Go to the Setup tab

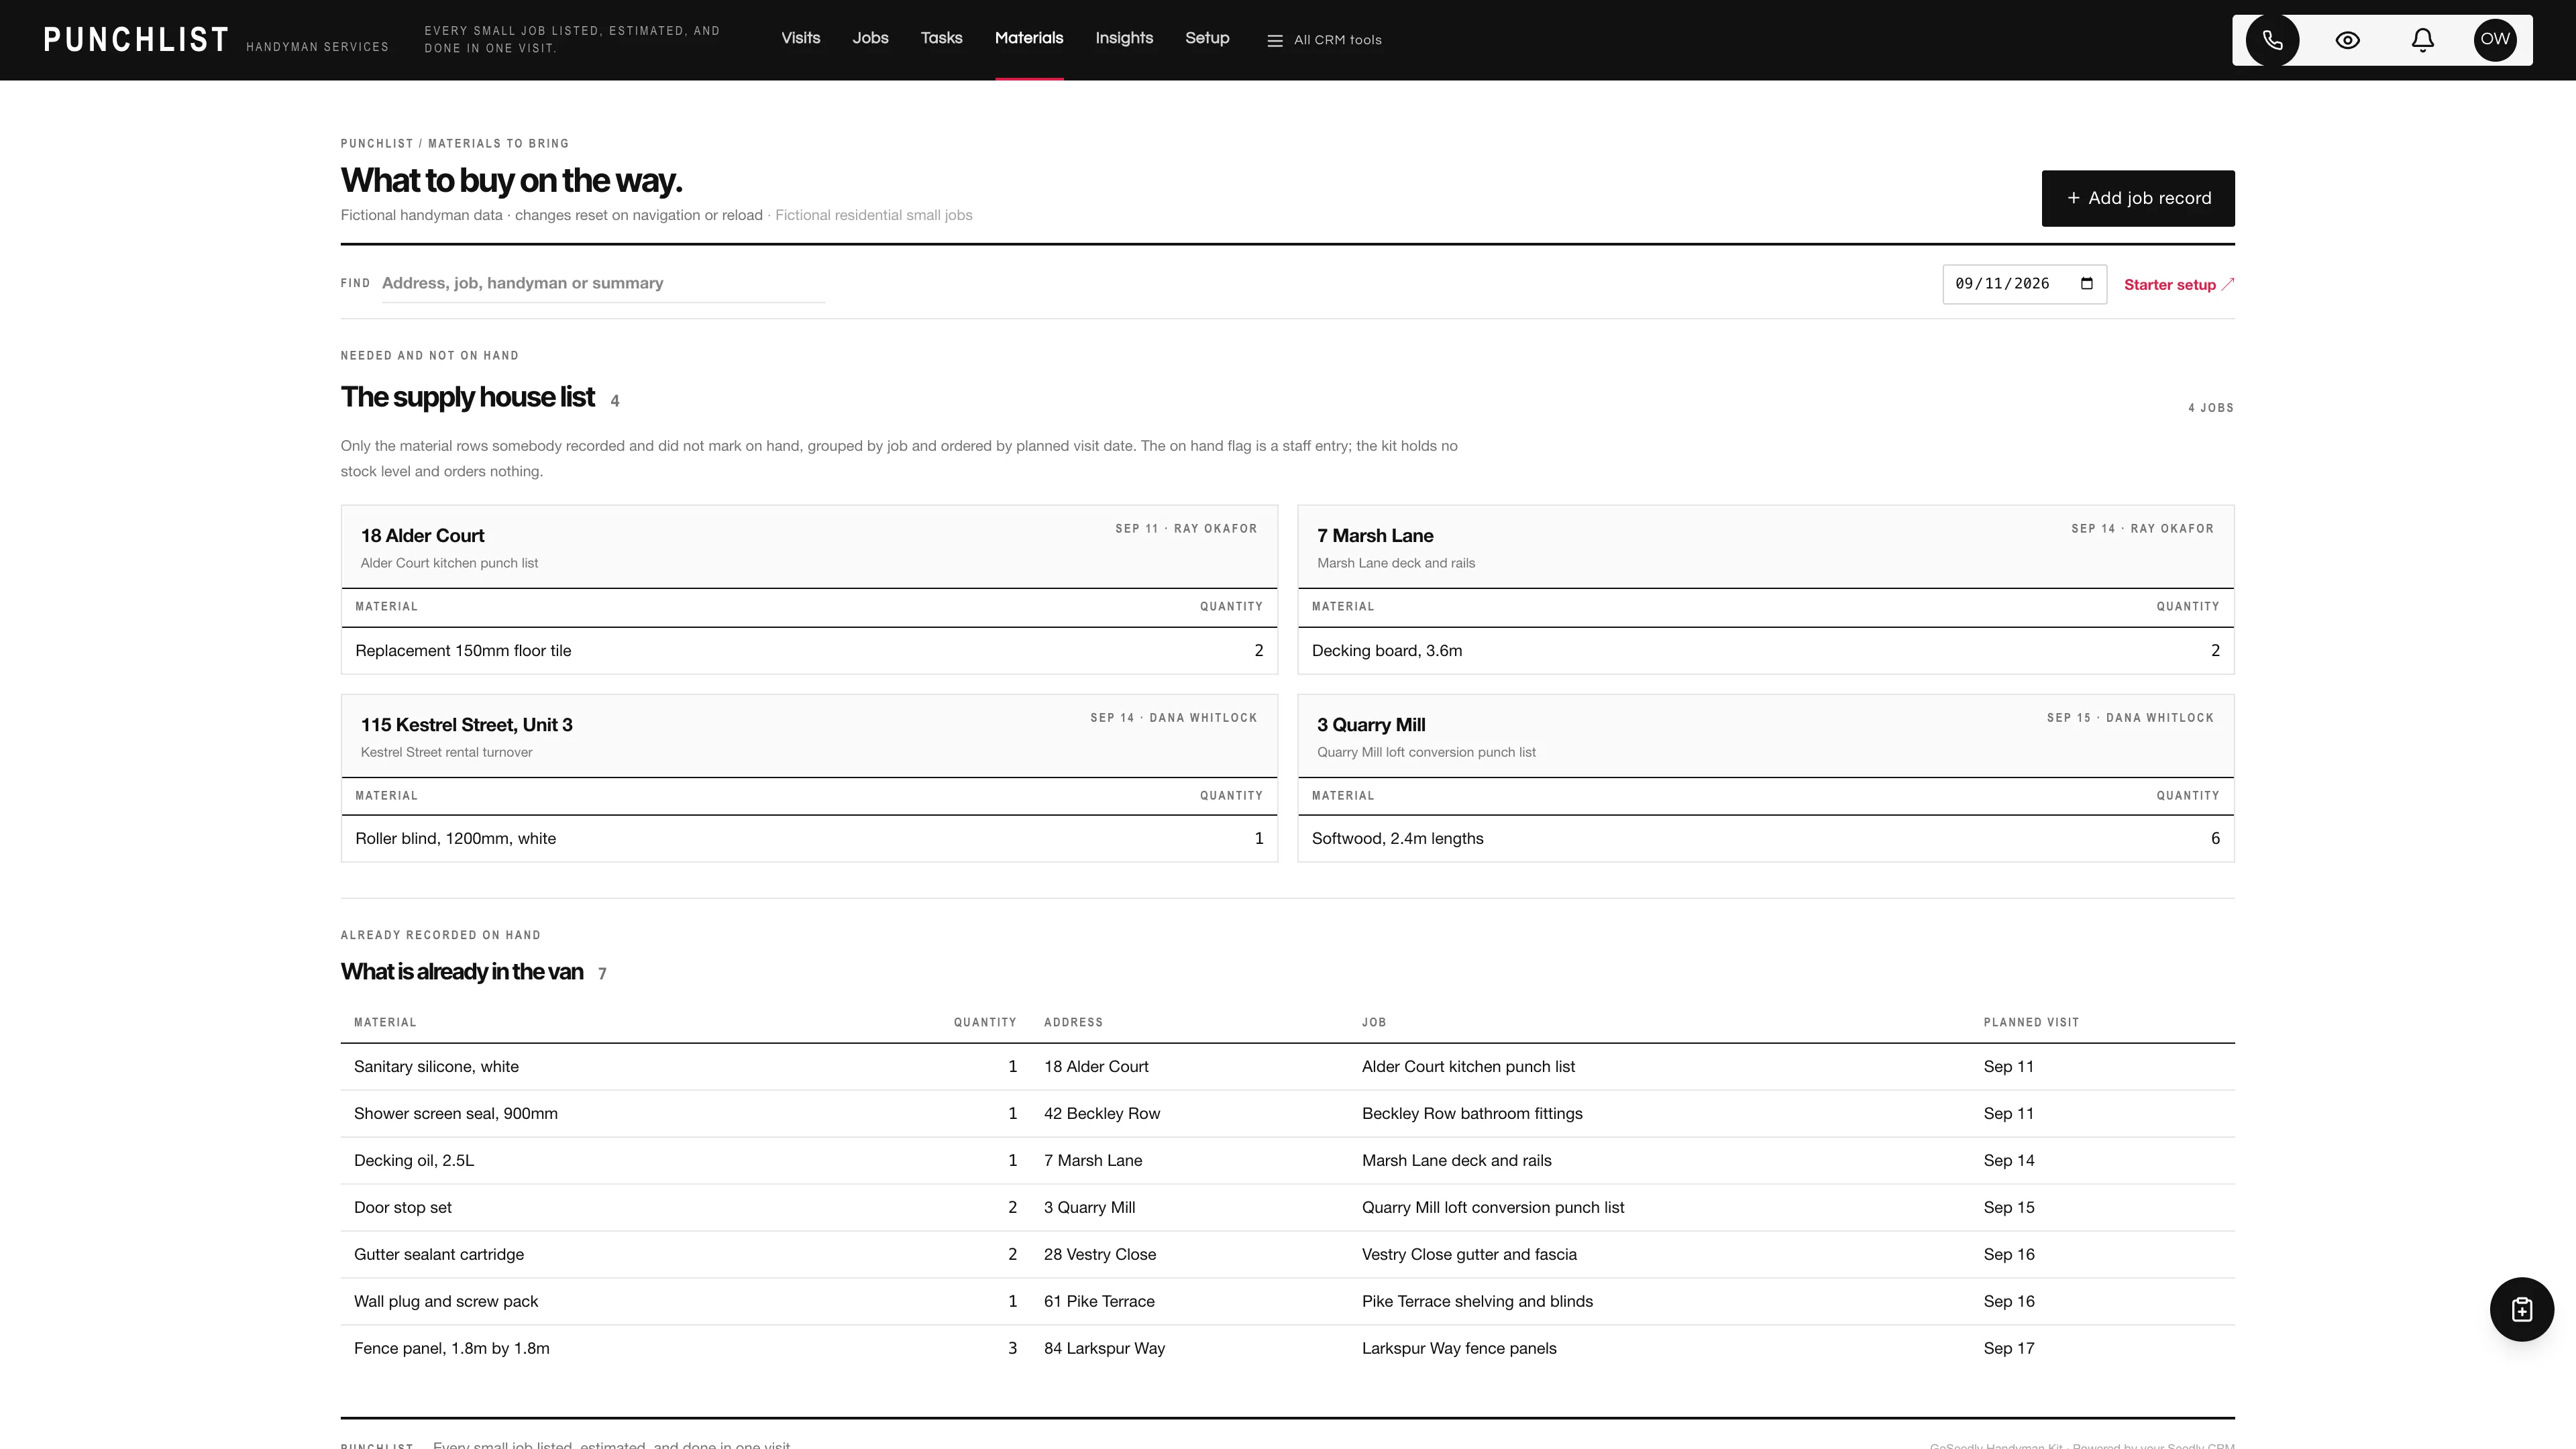click(1207, 38)
